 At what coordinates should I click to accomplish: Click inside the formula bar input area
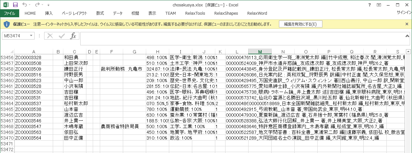(242, 38)
